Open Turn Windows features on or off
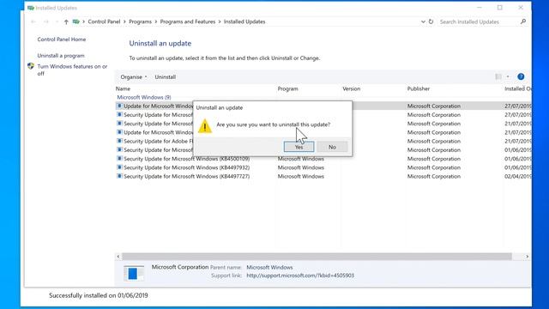549x309 pixels. [72, 70]
